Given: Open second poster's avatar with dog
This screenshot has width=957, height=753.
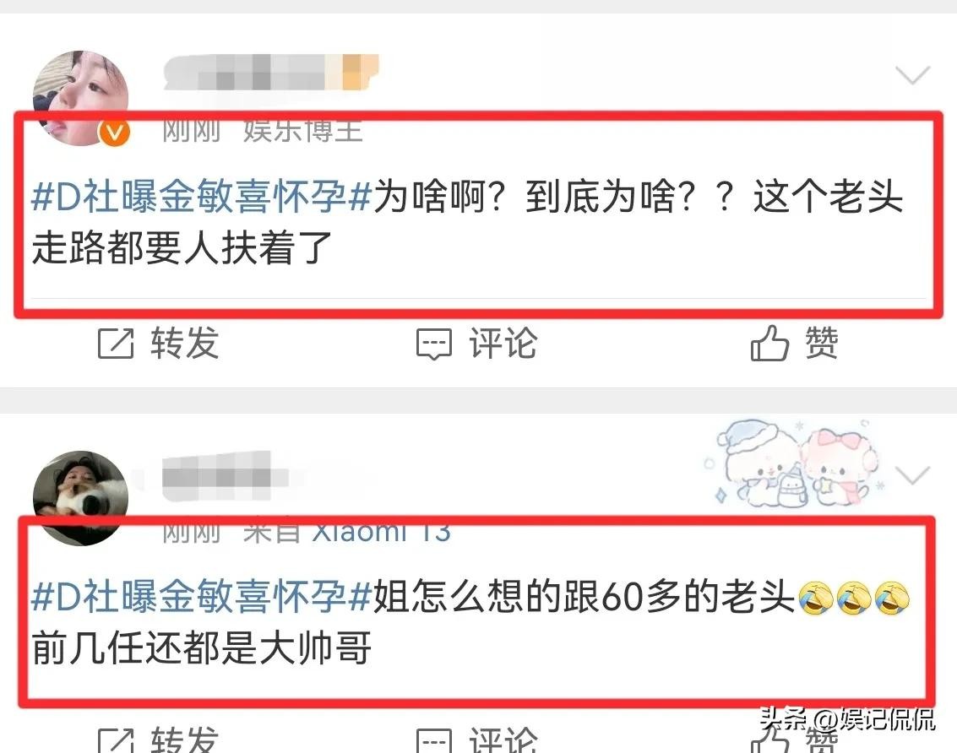Looking at the screenshot, I should tap(80, 498).
